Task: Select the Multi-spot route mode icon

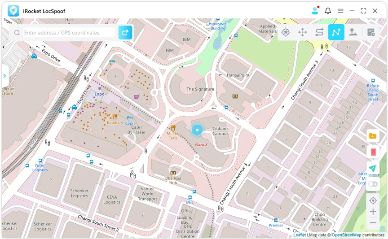Action: 336,32
